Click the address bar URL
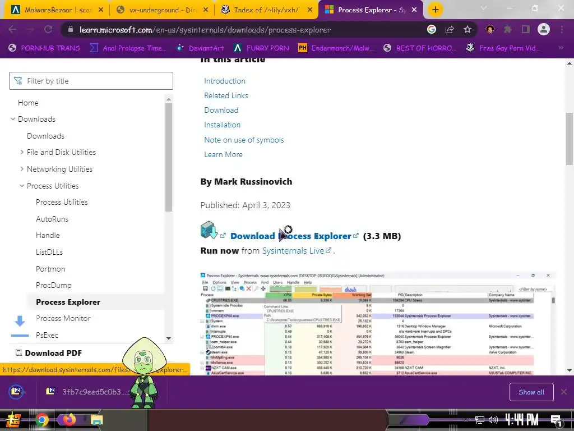Viewport: 574px width, 431px height. 205,30
